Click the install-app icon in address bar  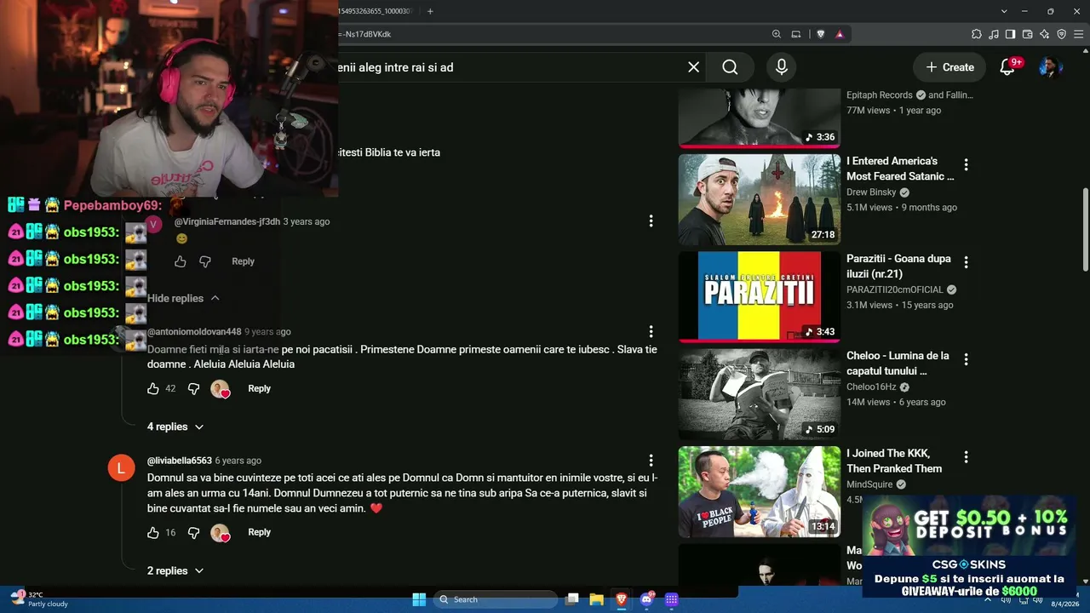(796, 34)
